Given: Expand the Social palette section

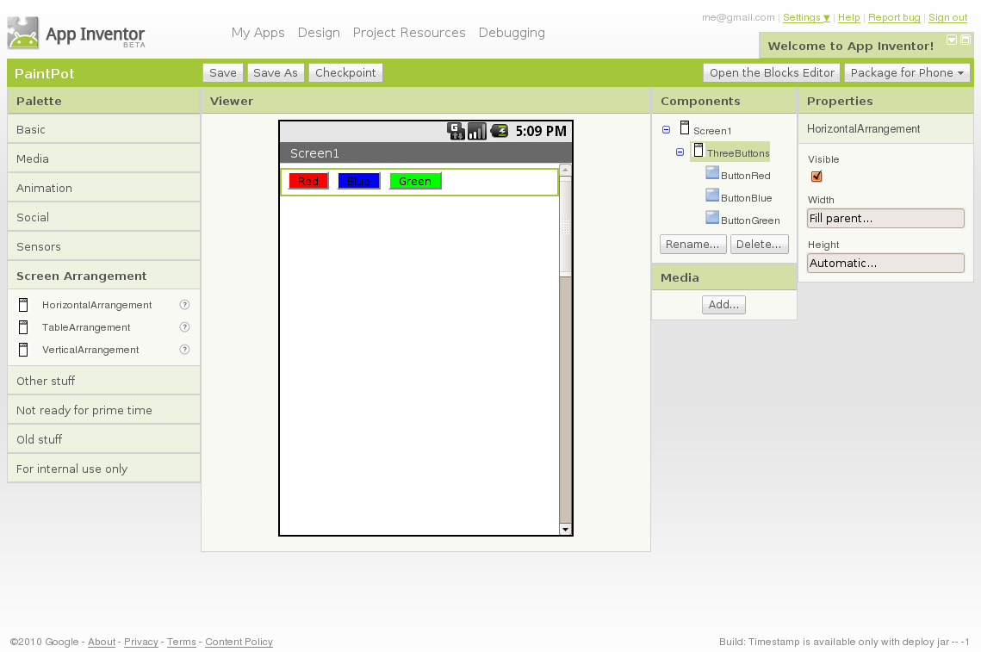Looking at the screenshot, I should 104,218.
